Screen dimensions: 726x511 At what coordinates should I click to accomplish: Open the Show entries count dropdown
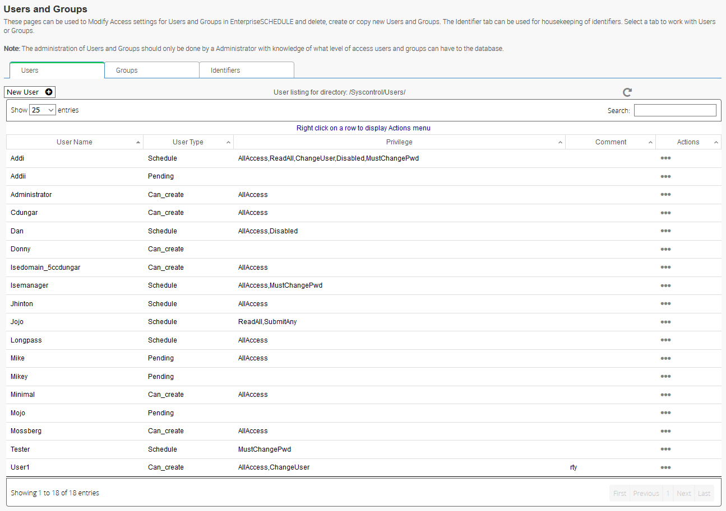pyautogui.click(x=43, y=110)
